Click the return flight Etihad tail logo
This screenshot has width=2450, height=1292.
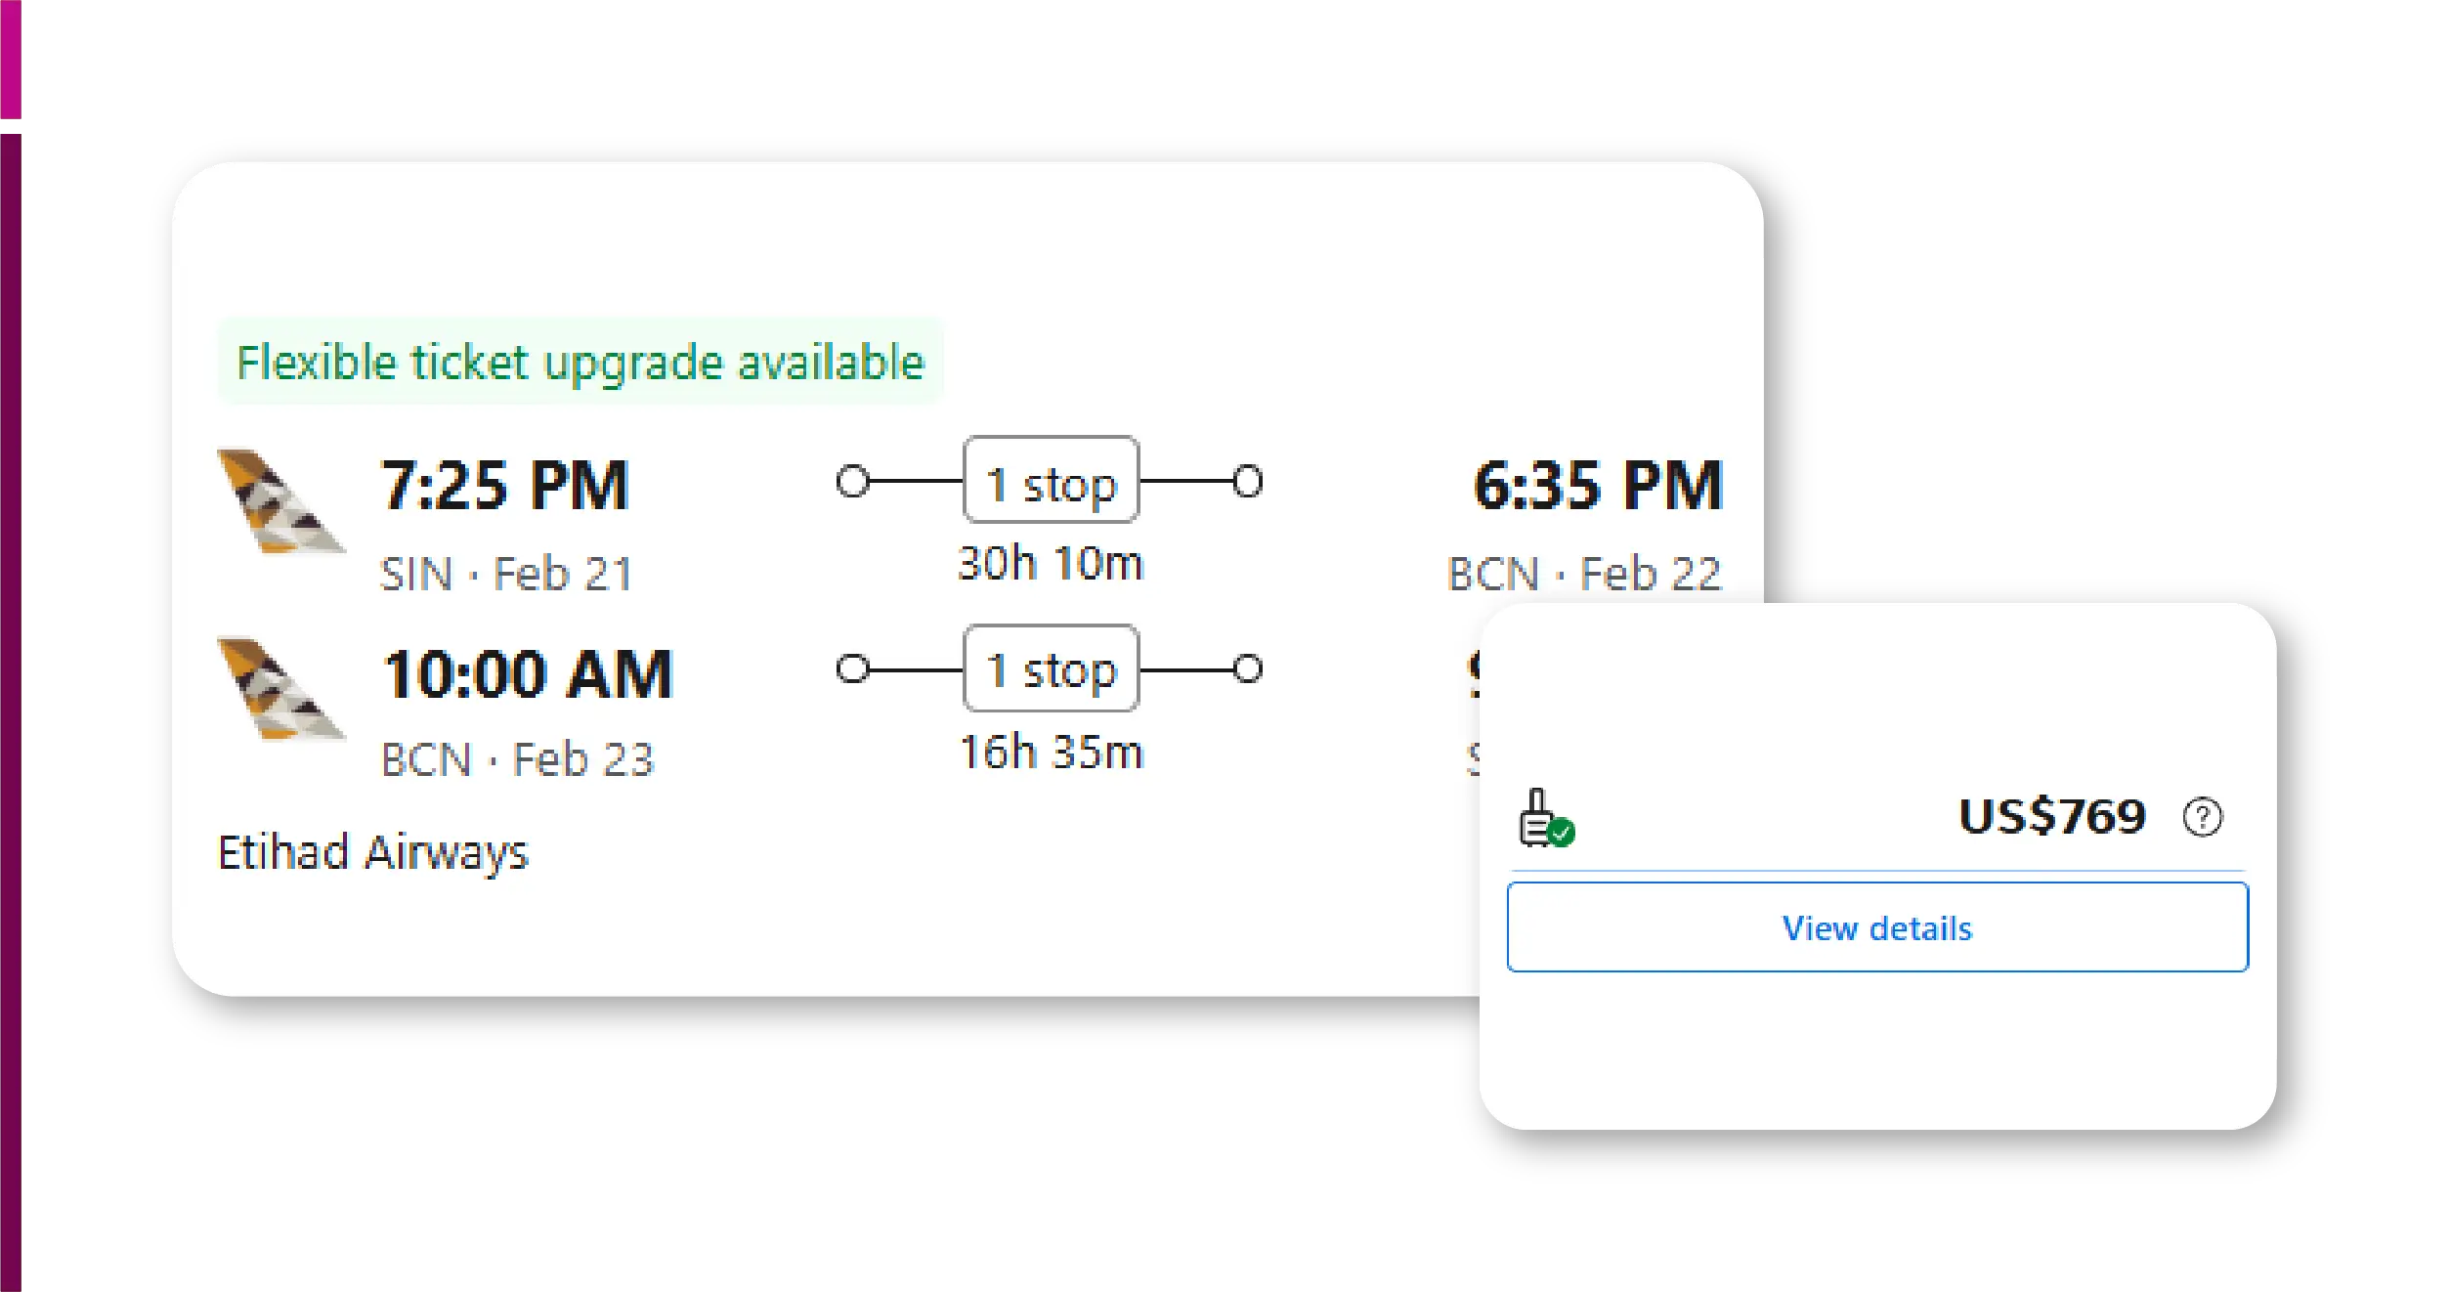coord(280,689)
